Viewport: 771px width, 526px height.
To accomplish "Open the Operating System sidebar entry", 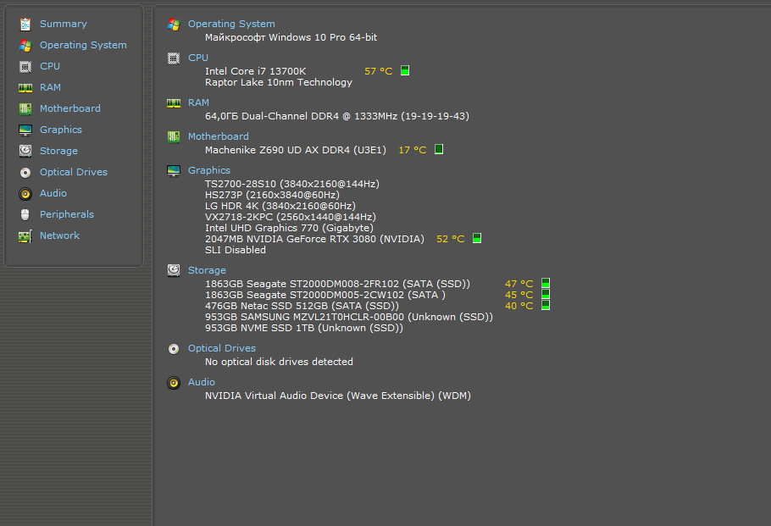I will (x=83, y=45).
